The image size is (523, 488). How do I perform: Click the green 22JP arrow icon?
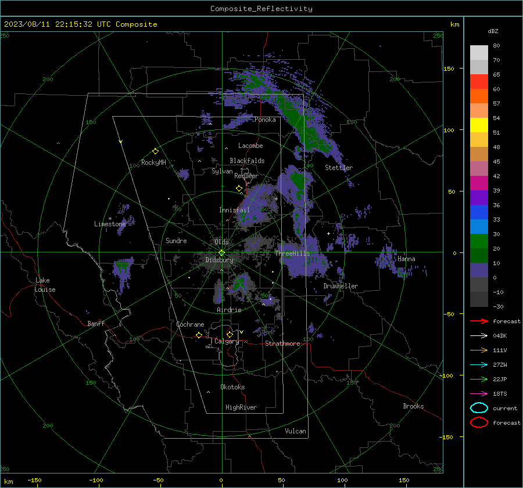(479, 379)
